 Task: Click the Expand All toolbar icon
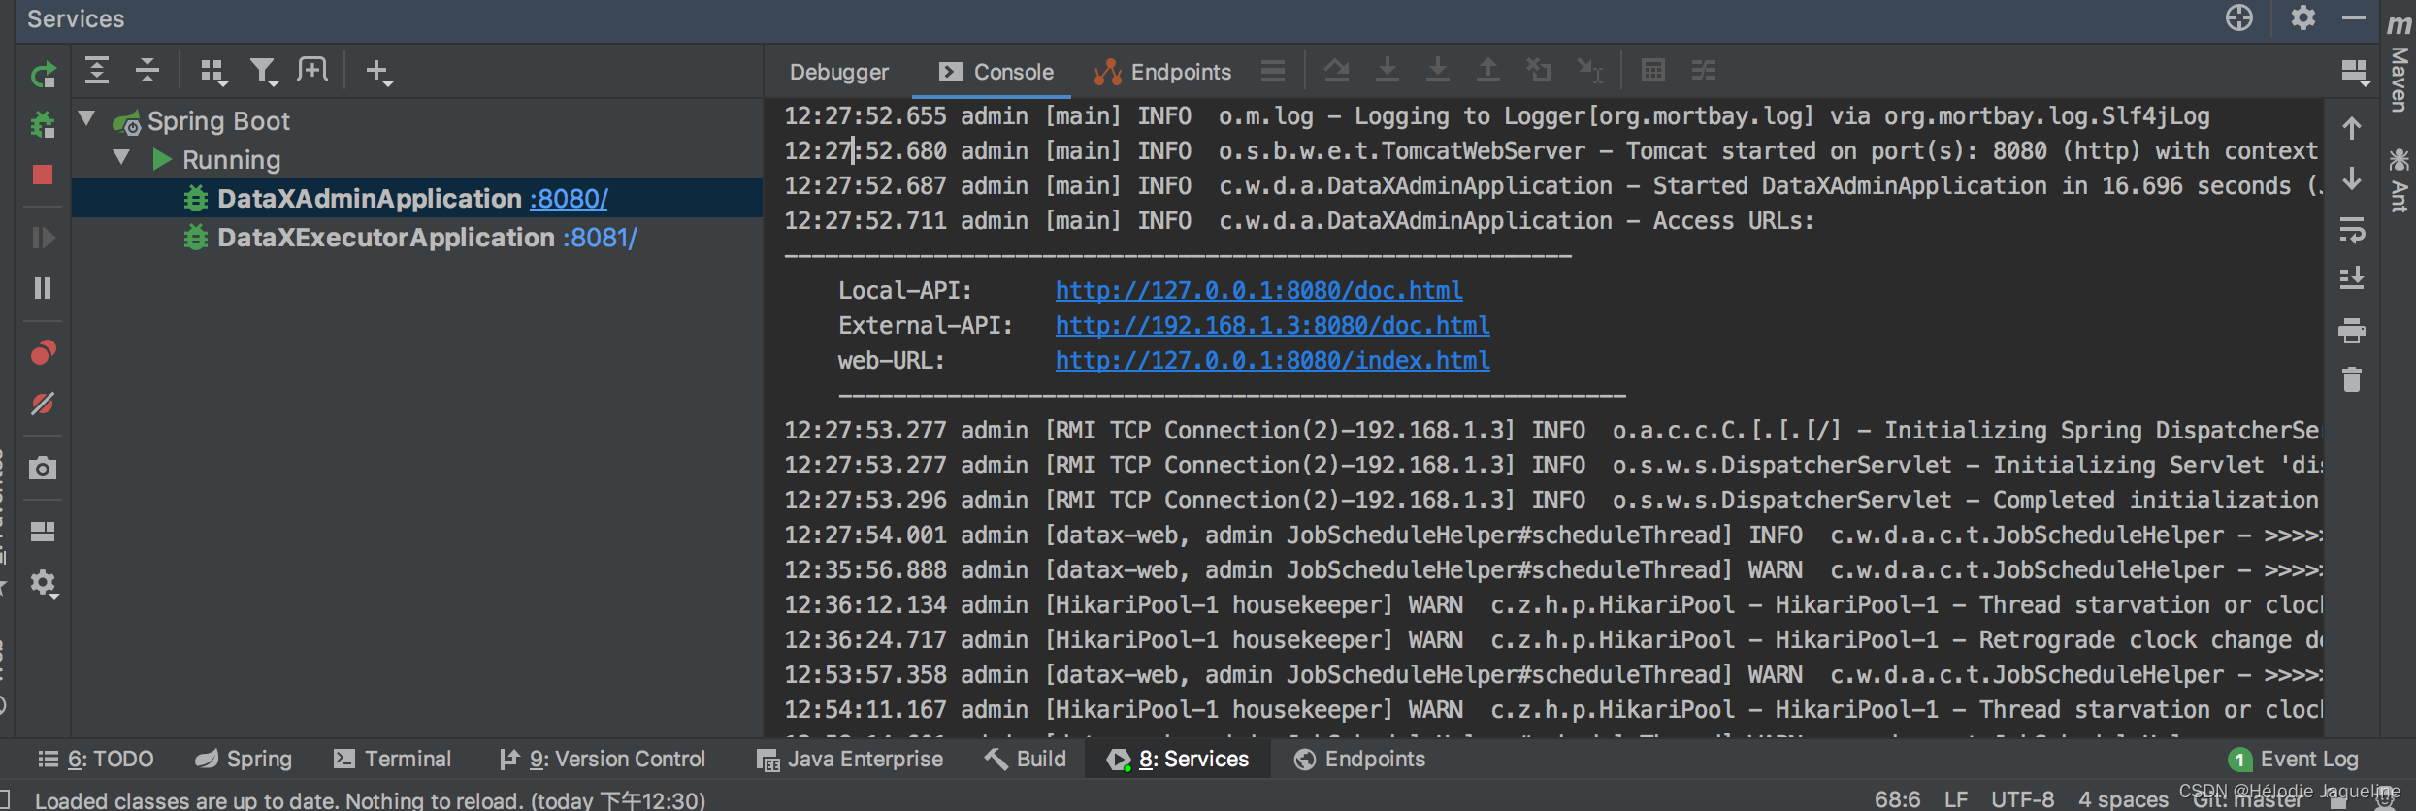(97, 71)
